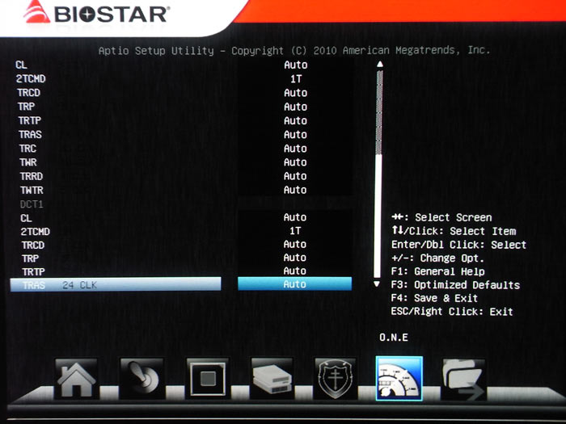Click the ESC/Right Click: Exit hint
566x424 pixels.
click(452, 312)
